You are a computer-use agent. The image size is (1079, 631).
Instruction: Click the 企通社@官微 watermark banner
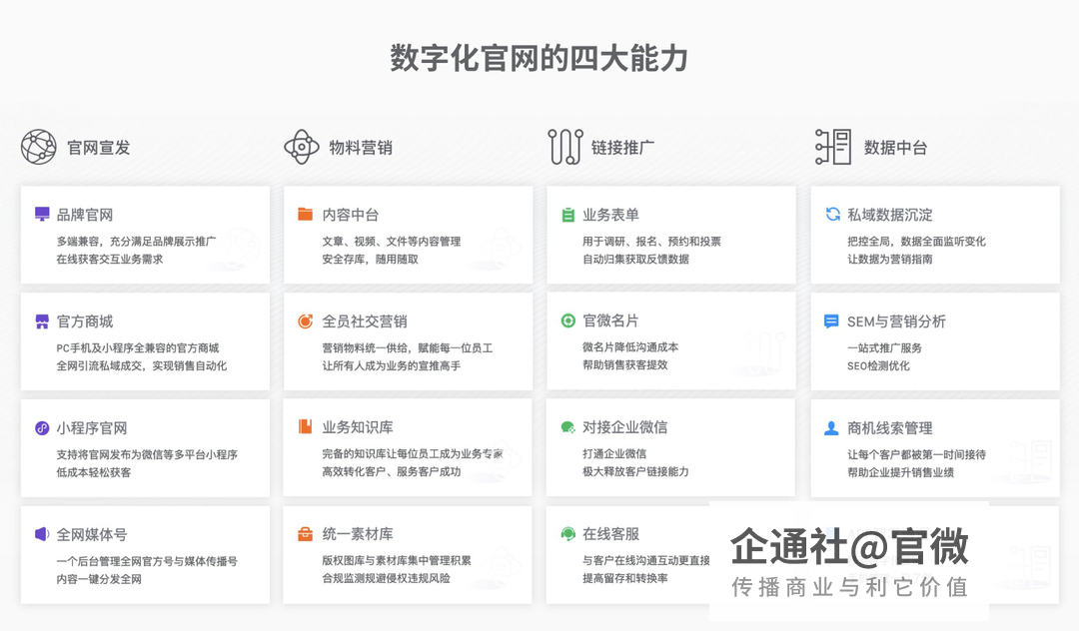pos(849,561)
